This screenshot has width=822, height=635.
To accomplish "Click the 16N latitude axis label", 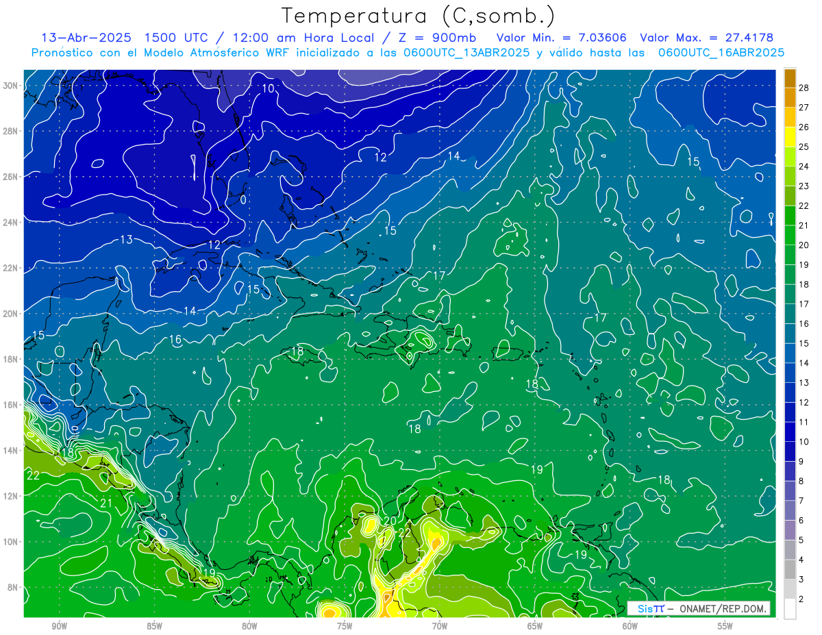I will [11, 405].
